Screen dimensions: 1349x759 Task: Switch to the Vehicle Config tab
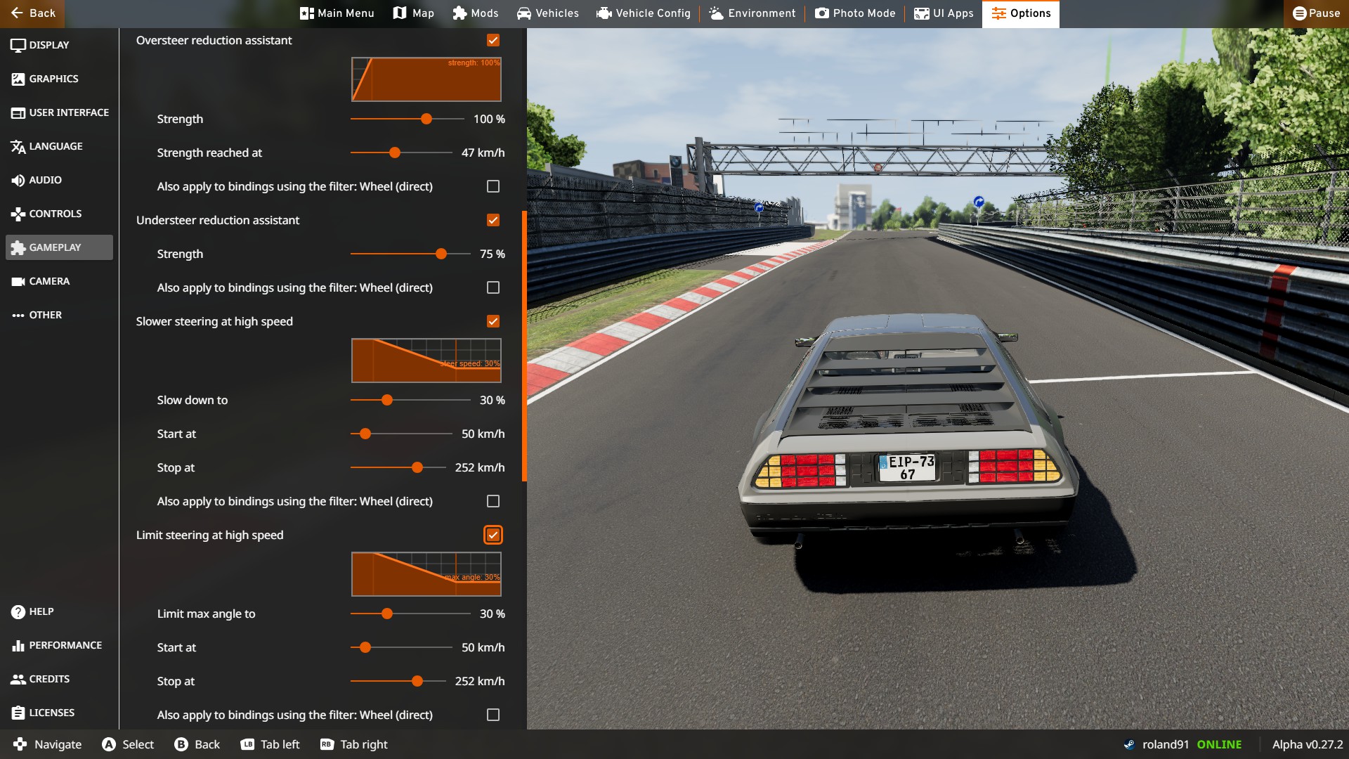point(644,13)
